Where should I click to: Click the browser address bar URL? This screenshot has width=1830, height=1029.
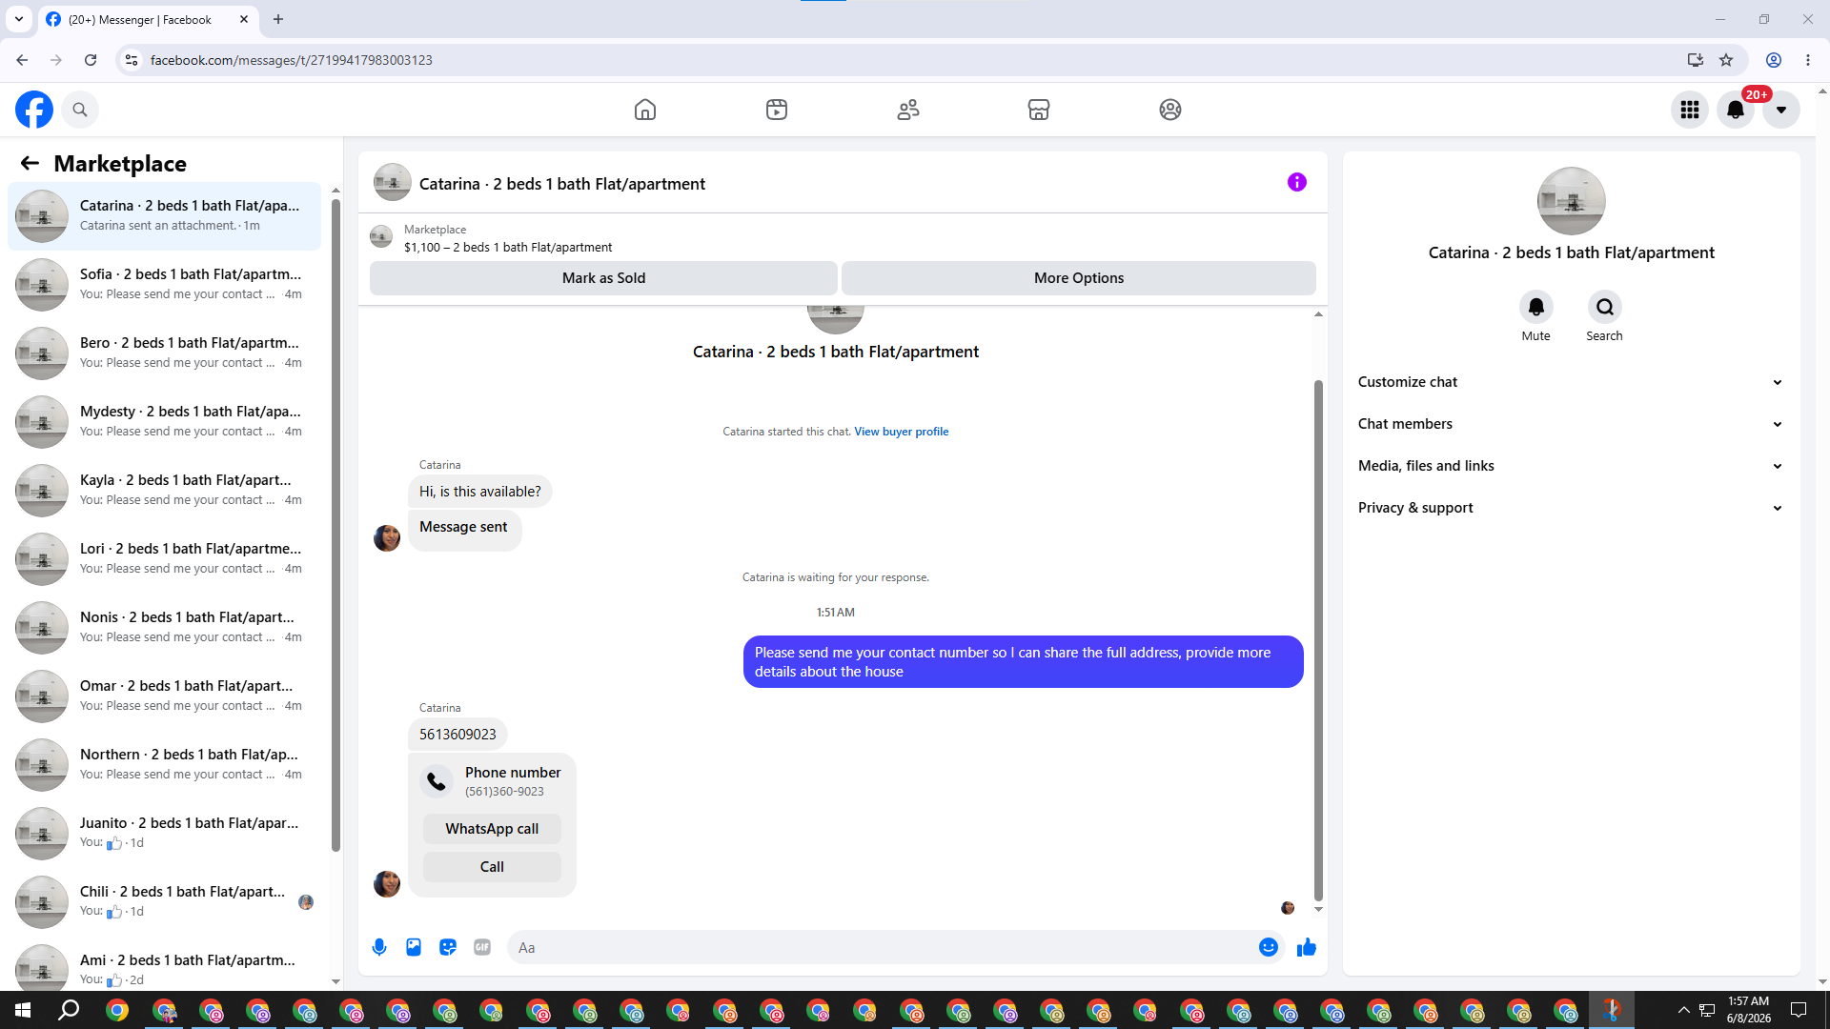(x=292, y=60)
